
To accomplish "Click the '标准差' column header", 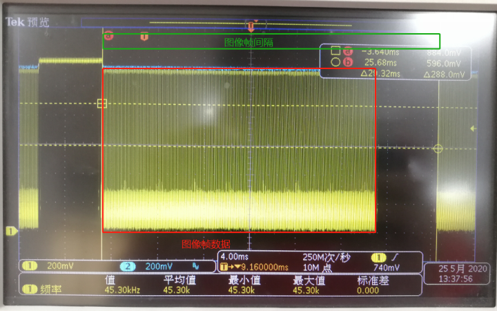I will (x=373, y=281).
